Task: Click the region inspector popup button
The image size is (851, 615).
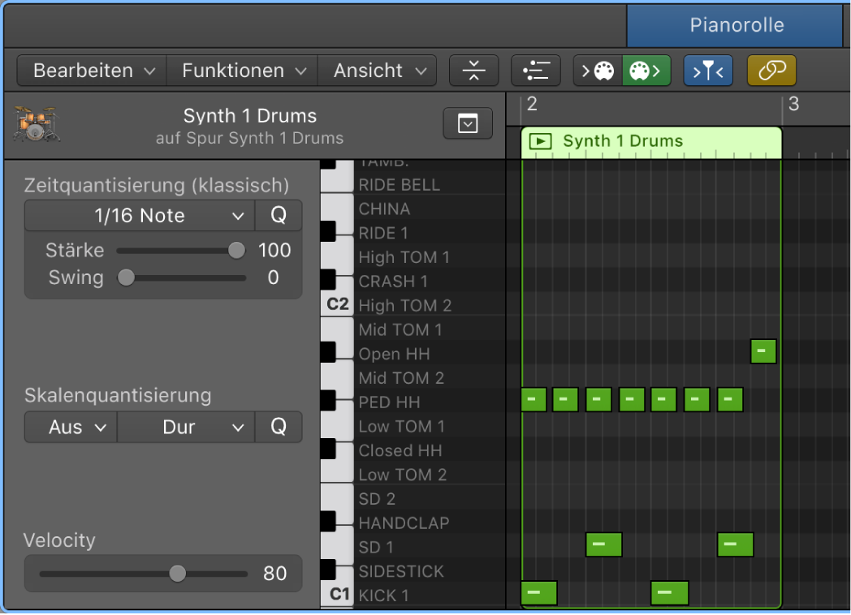Action: [468, 123]
